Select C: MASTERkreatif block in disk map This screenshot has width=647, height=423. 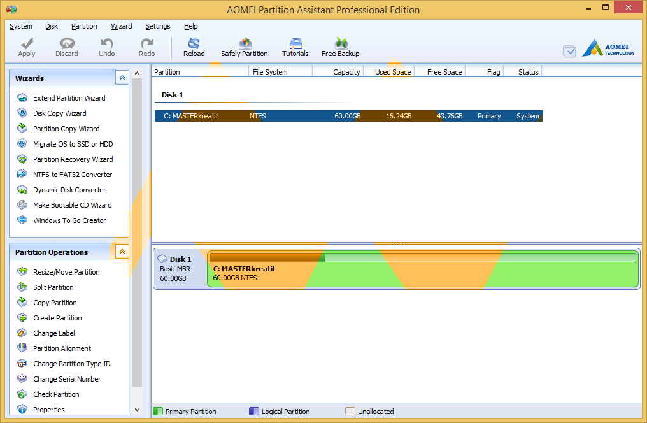coord(423,269)
